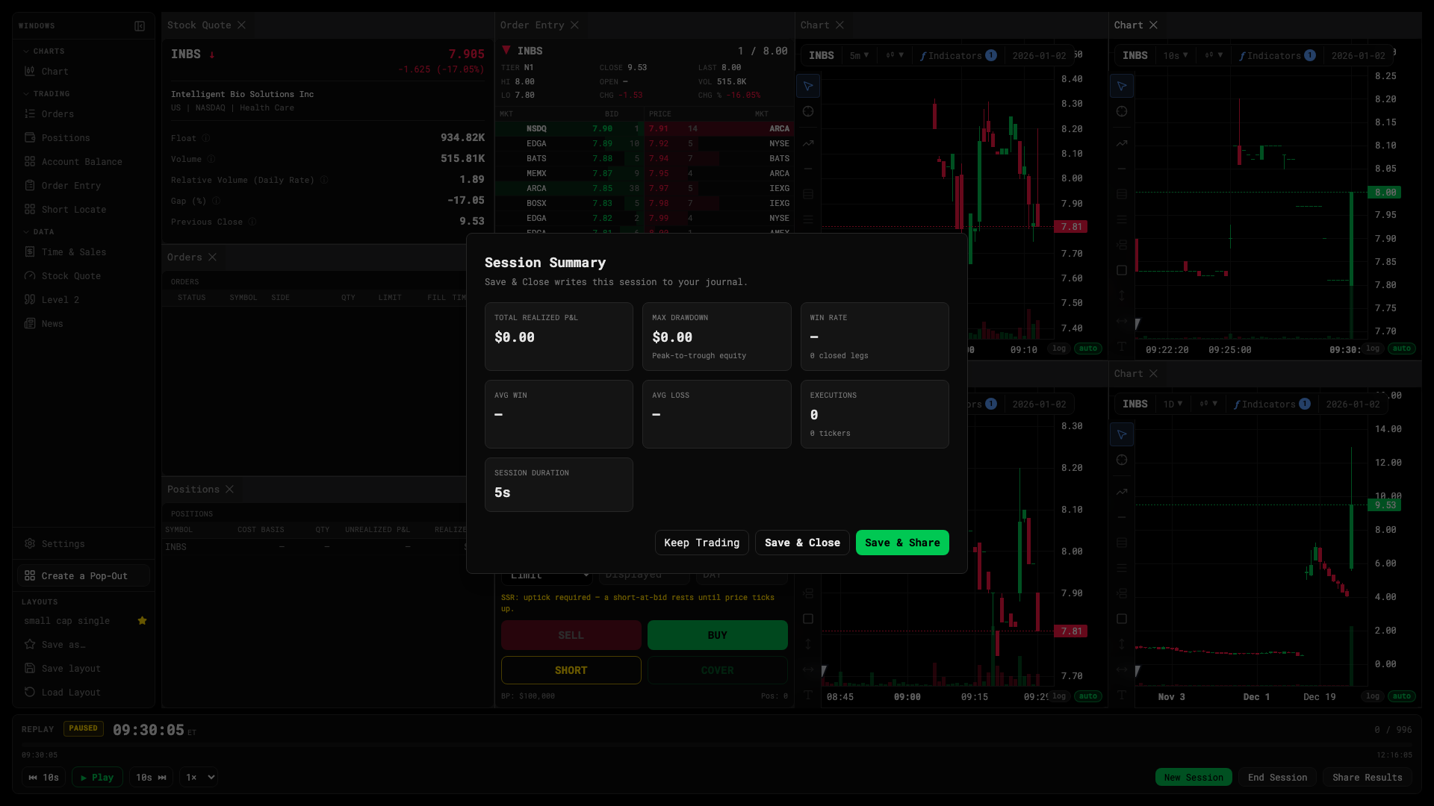Select the crosshair tool on the 1D chart
Viewport: 1434px width, 806px height.
tap(1122, 460)
